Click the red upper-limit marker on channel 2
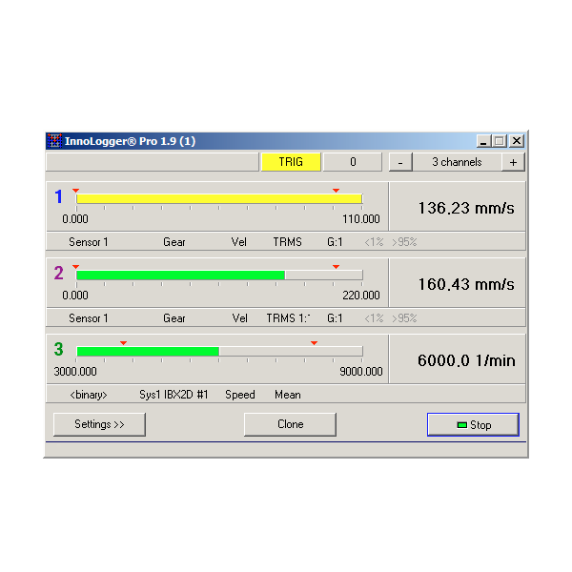This screenshot has height=572, width=572. click(335, 266)
